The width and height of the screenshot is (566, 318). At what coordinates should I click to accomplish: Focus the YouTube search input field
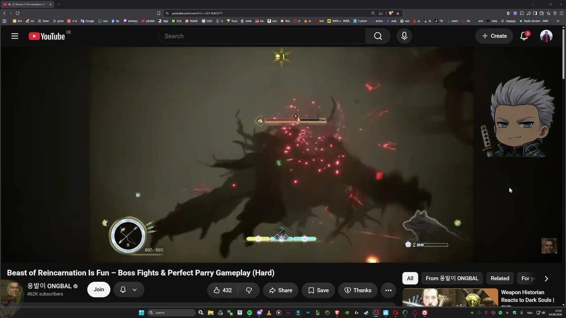pos(262,36)
